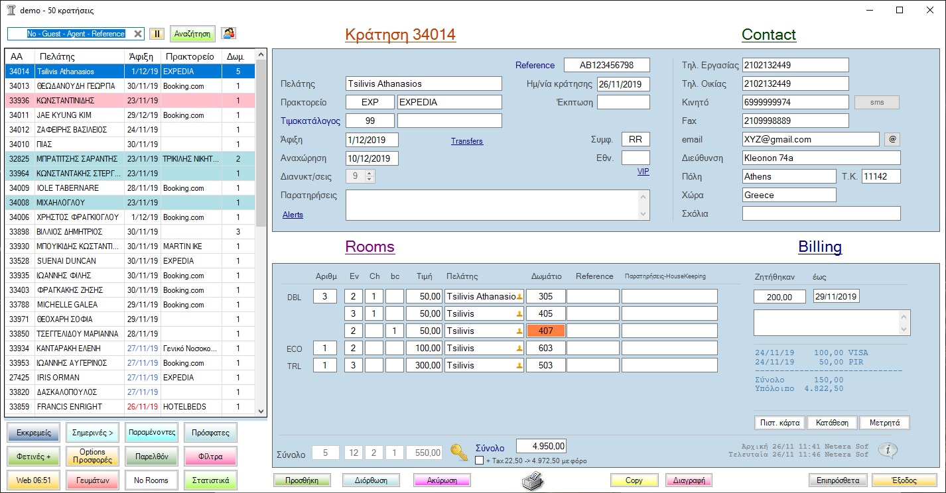946x493 pixels.
Task: Sort list by Άφιξη column header
Action: [x=142, y=56]
